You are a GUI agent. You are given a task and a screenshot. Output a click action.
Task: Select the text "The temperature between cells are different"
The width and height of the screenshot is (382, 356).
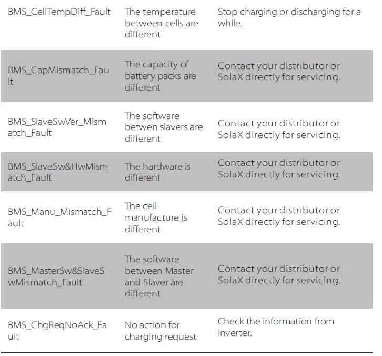(x=160, y=23)
